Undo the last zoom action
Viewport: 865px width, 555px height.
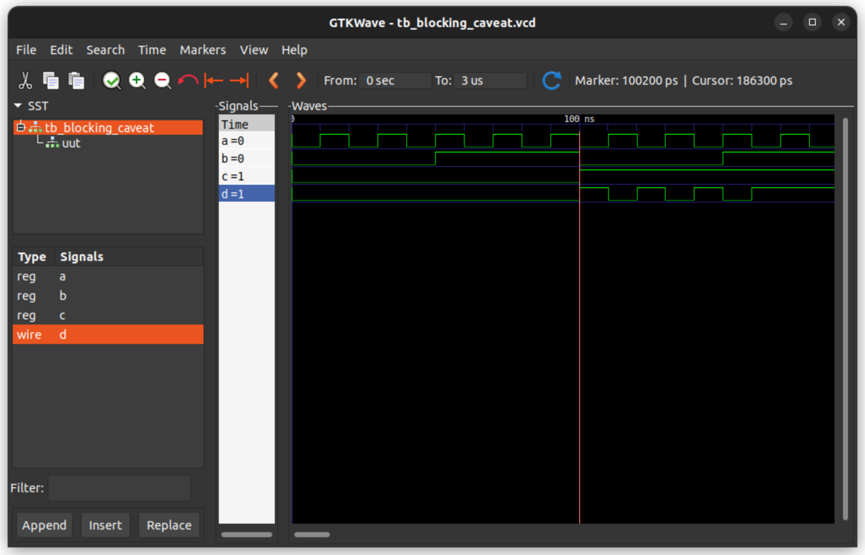point(188,80)
